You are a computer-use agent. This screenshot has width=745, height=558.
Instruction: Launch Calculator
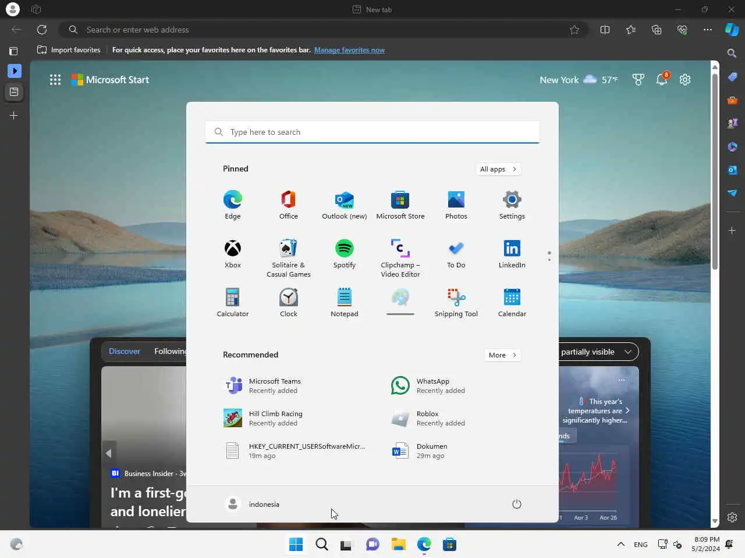[x=233, y=303]
